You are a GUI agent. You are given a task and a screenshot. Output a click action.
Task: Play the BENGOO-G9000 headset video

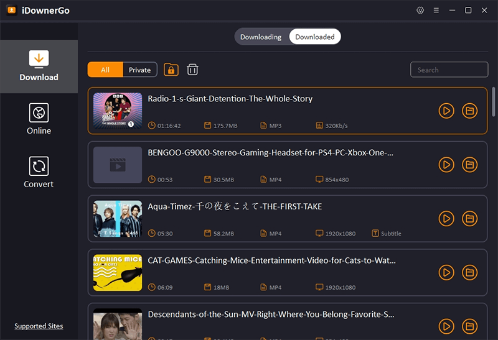446,165
